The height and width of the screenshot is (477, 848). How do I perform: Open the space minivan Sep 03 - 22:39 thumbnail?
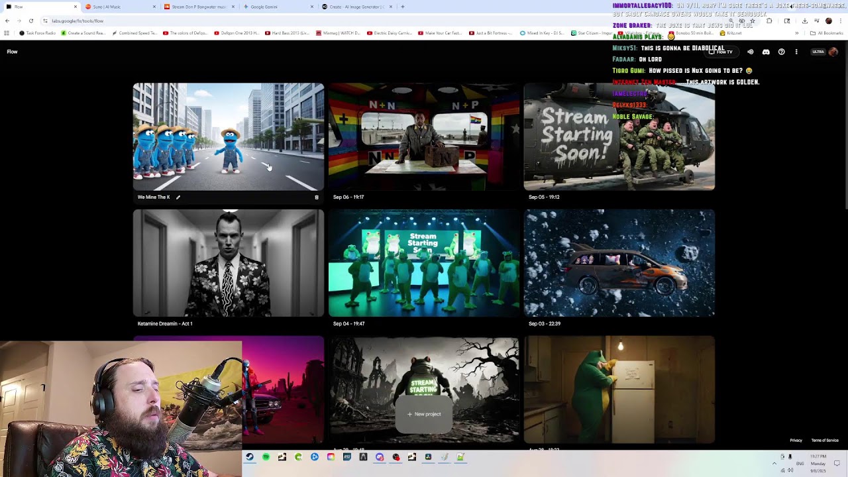[x=619, y=263]
